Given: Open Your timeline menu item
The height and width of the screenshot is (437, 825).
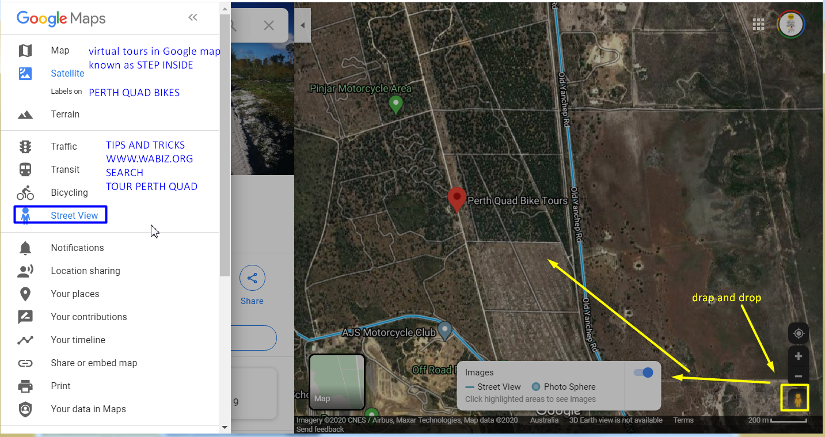Looking at the screenshot, I should click(78, 340).
